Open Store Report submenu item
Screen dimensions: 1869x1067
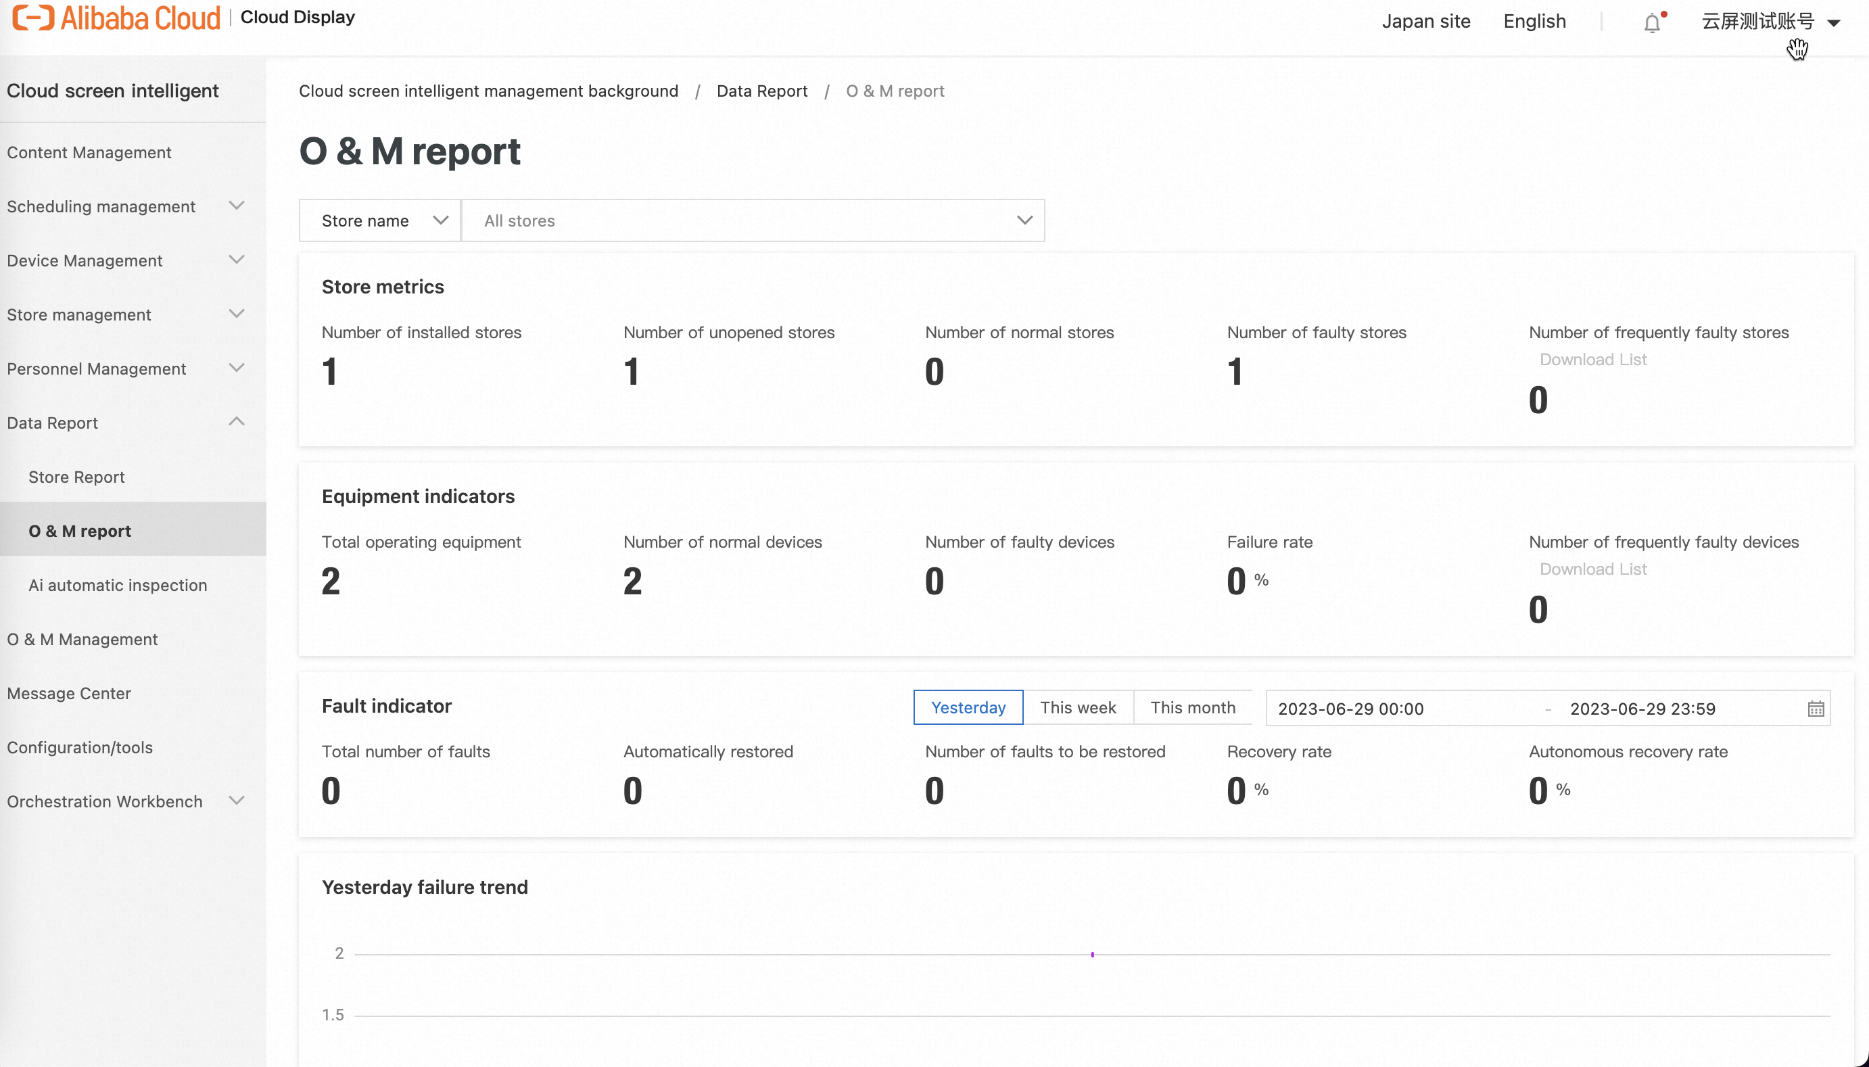[76, 477]
